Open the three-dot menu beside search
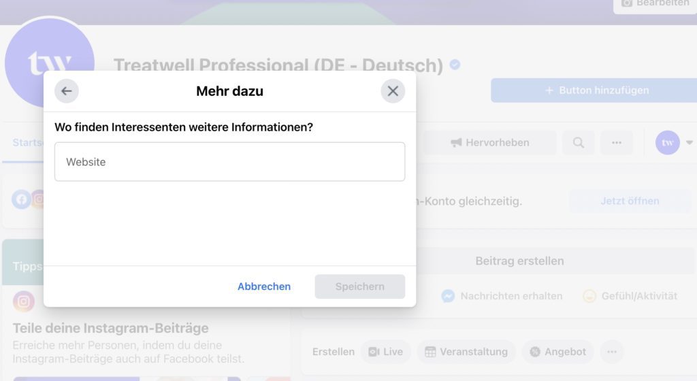 (617, 143)
